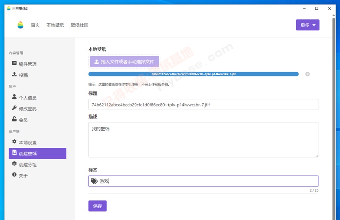This screenshot has height=220, width=340.
Task: Click the tag icon in 标签 field
Action: tap(94, 181)
